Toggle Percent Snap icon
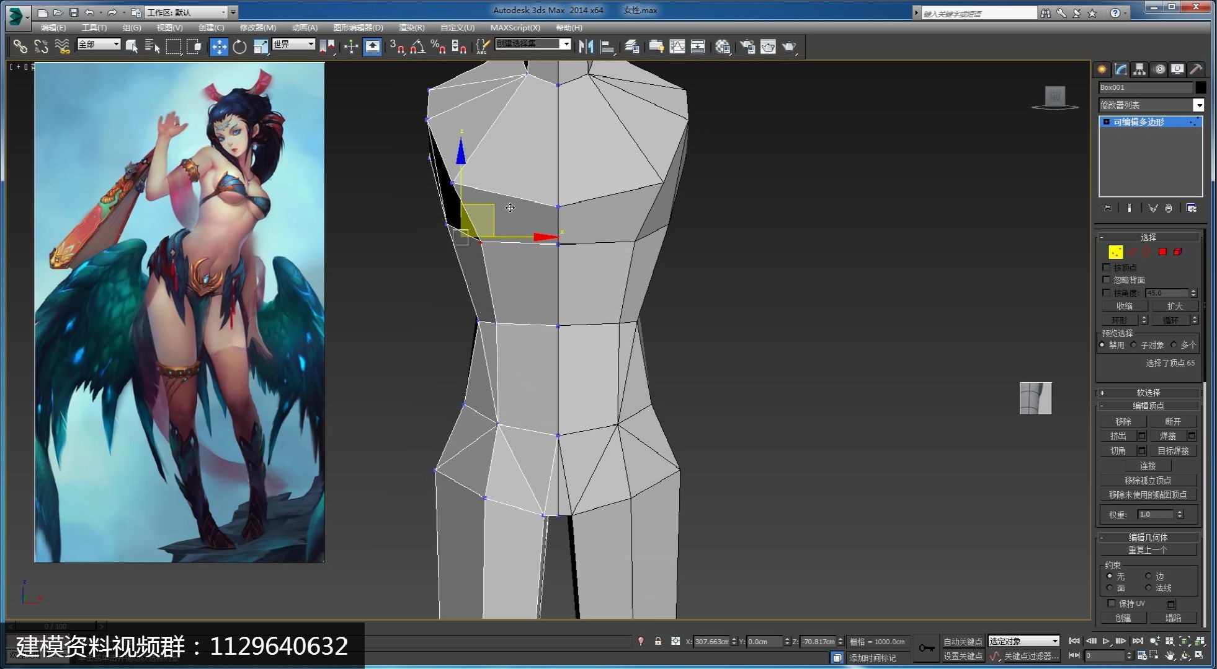Viewport: 1217px width, 669px height. 439,46
